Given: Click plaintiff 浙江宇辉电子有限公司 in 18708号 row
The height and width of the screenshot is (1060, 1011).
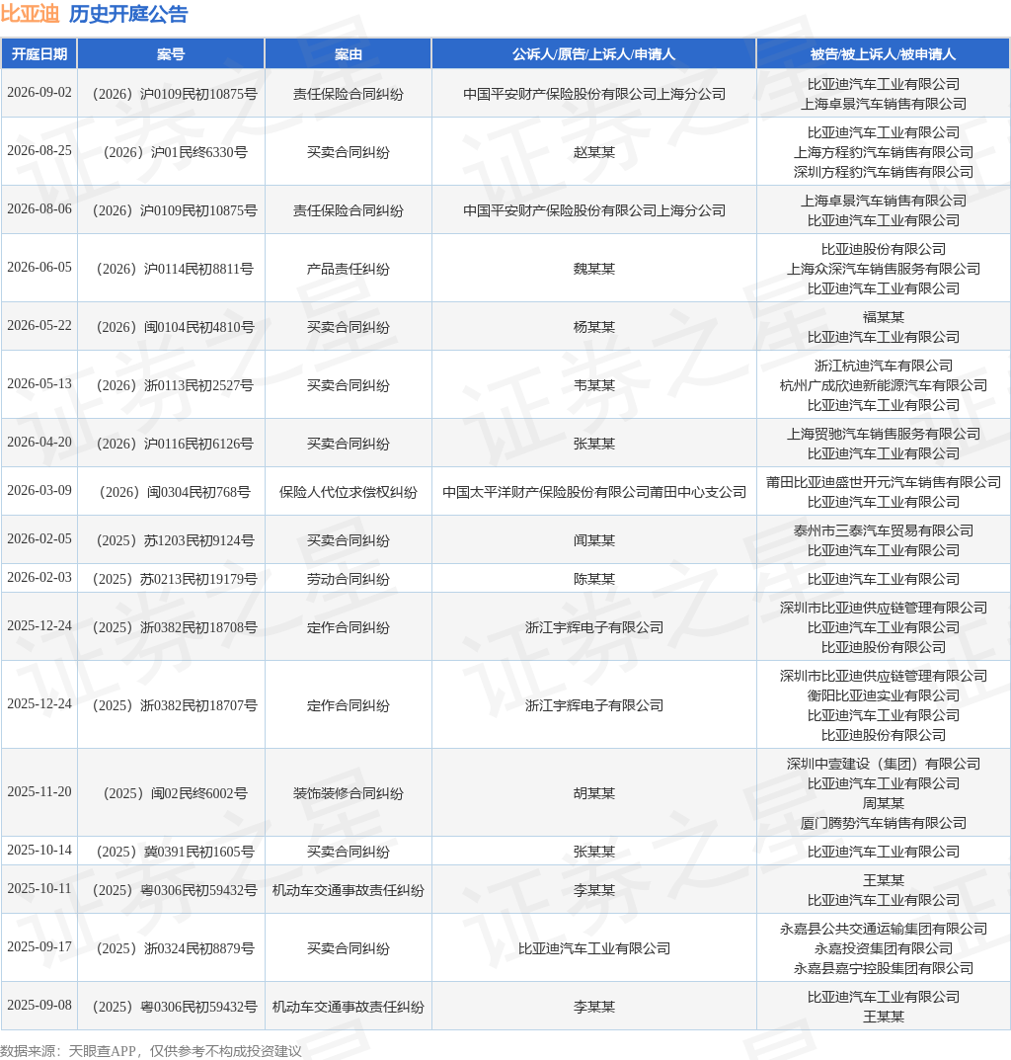Looking at the screenshot, I should pos(594,627).
